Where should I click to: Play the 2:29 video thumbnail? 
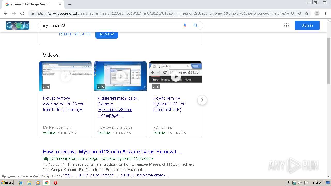coord(65,76)
